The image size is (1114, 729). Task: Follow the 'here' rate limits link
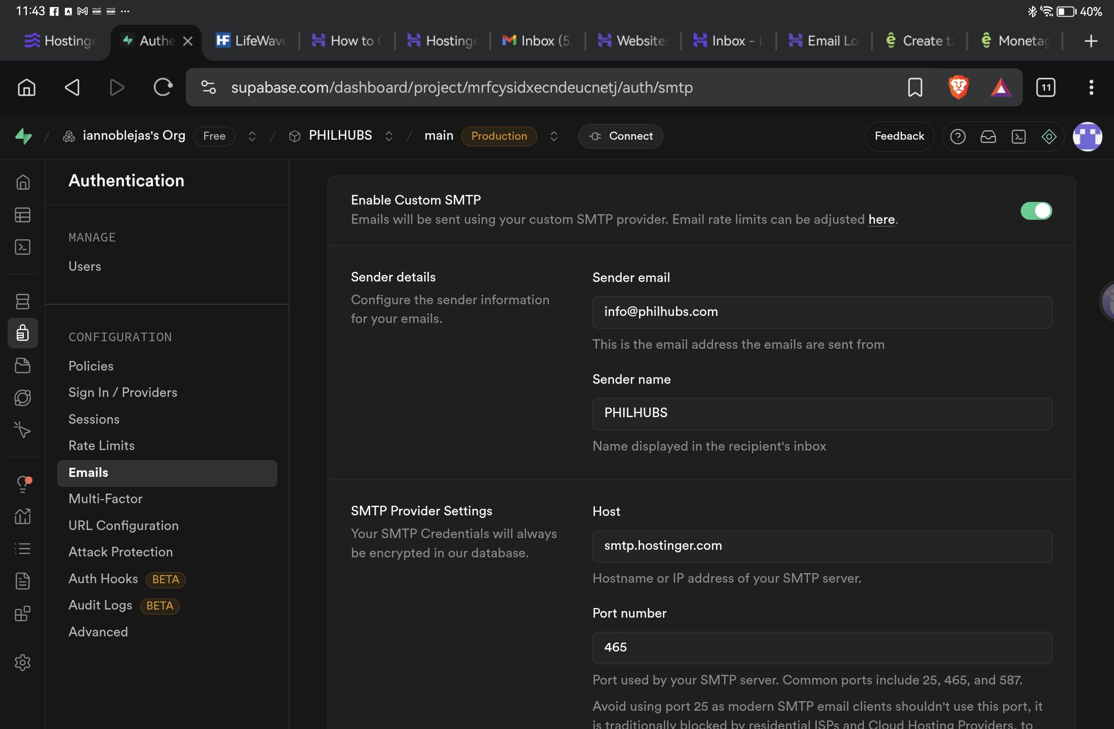coord(881,220)
